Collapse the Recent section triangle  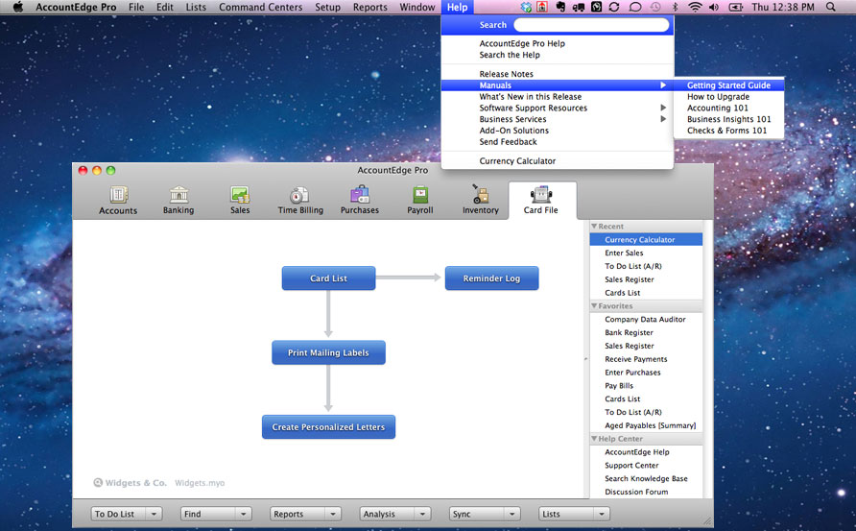(x=594, y=227)
